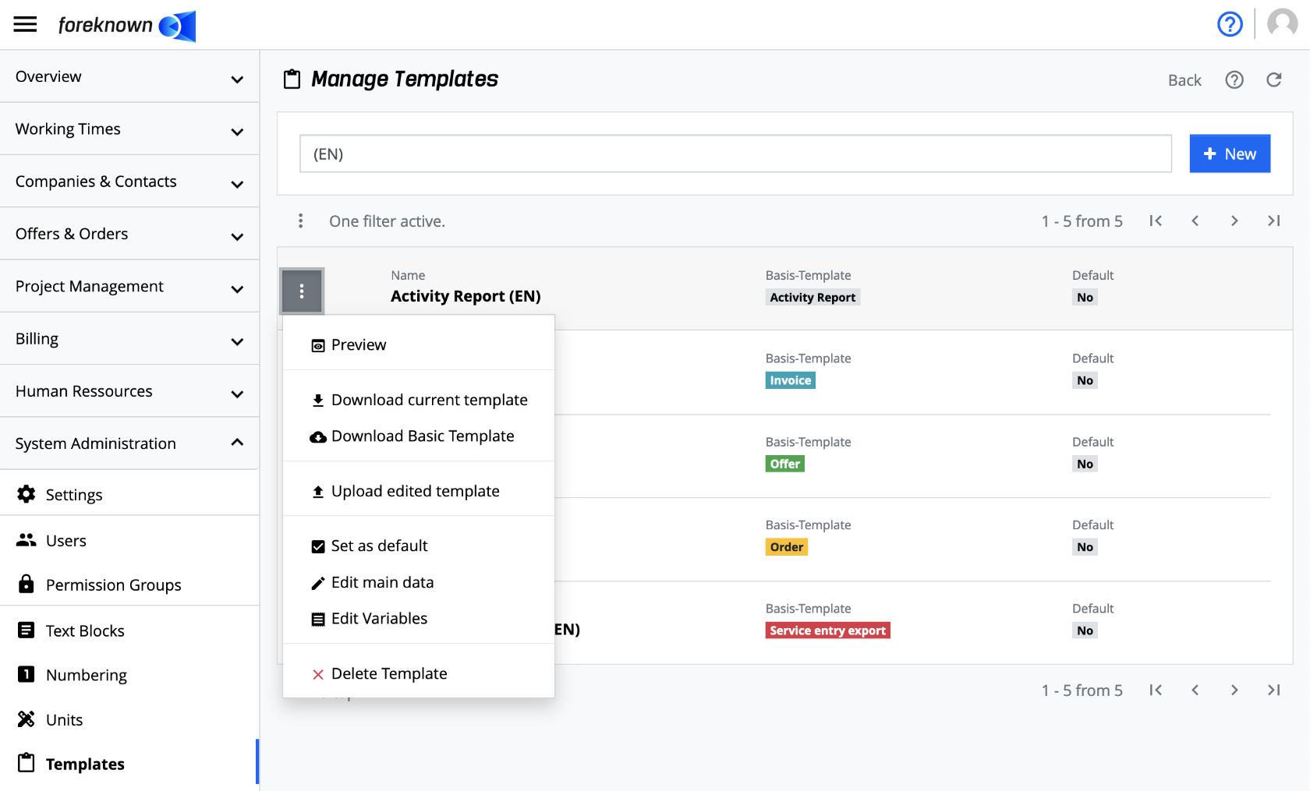1310x791 pixels.
Task: Open Permission Groups in sidebar
Action: [113, 585]
